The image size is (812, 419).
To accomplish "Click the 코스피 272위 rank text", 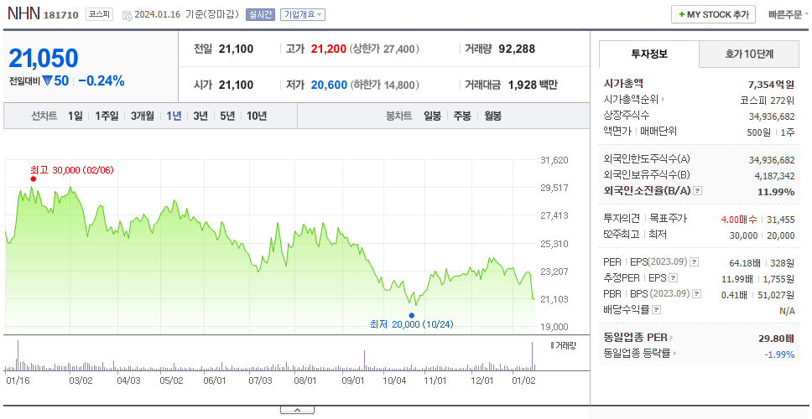I will click(x=768, y=100).
